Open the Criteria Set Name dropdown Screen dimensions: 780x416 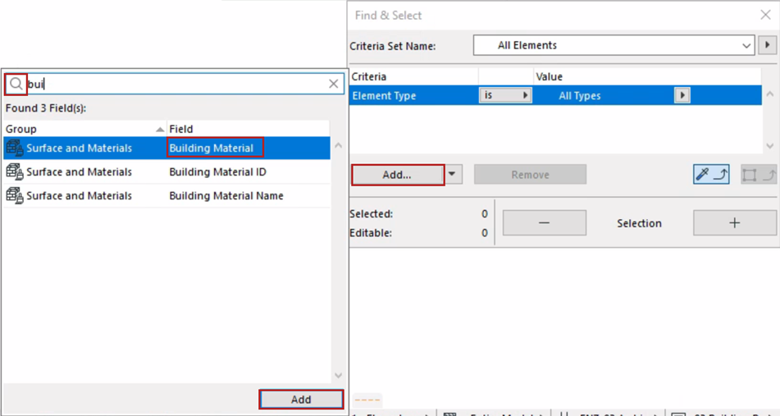pyautogui.click(x=614, y=45)
